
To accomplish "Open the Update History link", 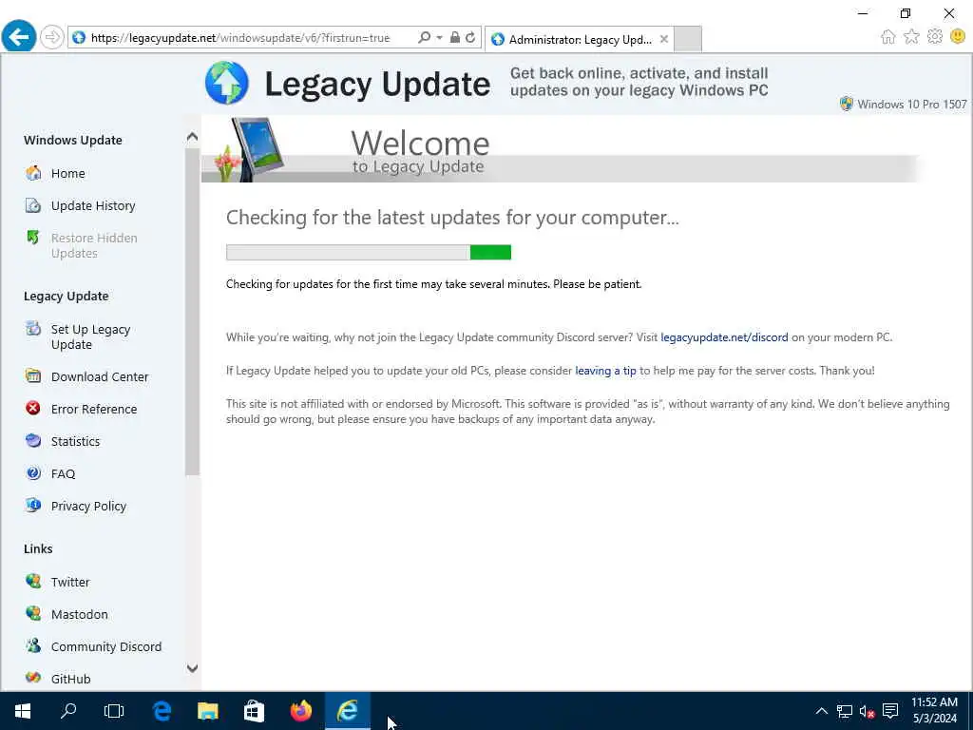I will click(x=93, y=205).
